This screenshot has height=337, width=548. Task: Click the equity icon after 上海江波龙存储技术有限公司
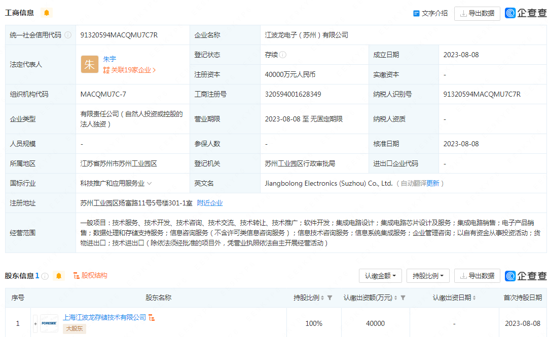(x=152, y=317)
